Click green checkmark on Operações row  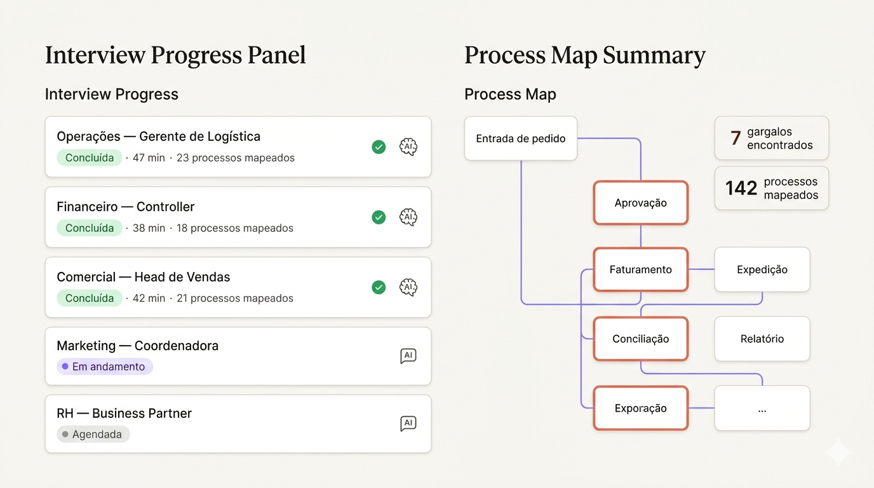379,147
